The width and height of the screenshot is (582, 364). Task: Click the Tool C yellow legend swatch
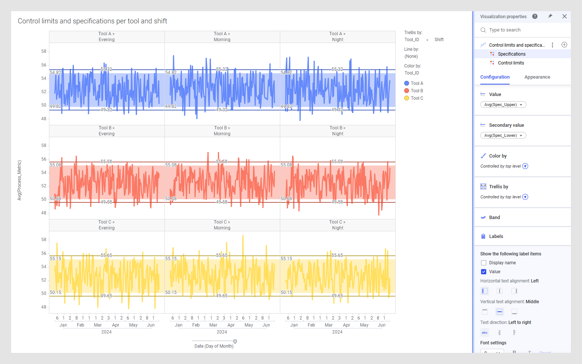[x=406, y=98]
